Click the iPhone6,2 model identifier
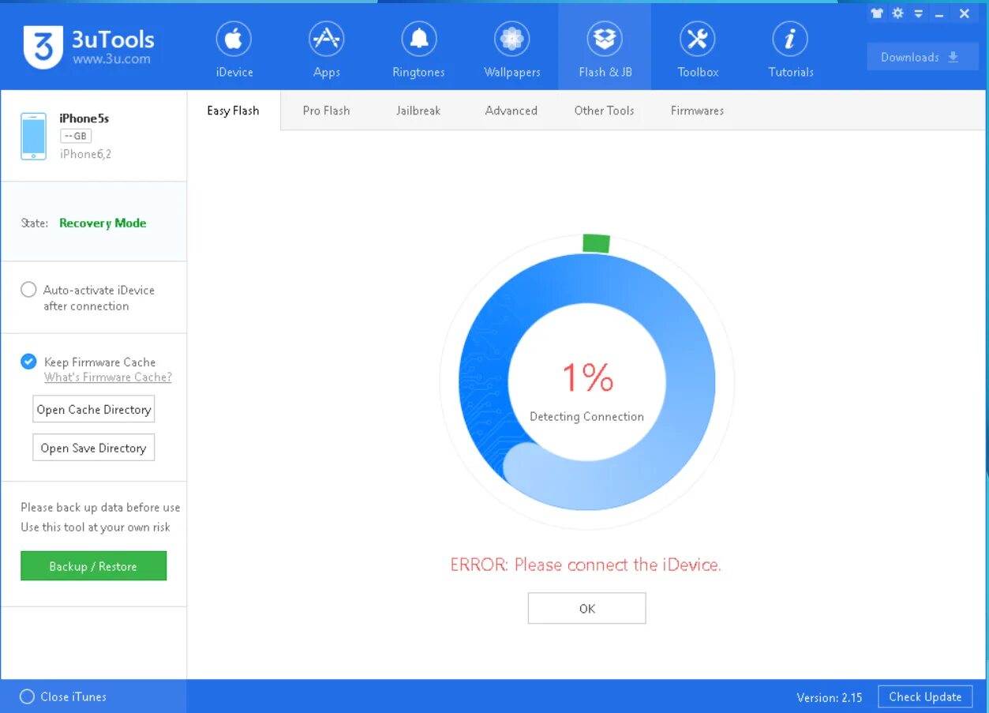The height and width of the screenshot is (713, 989). pos(85,154)
